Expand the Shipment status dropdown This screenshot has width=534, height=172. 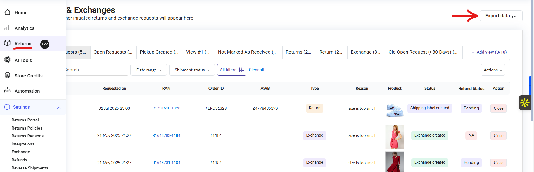point(192,70)
